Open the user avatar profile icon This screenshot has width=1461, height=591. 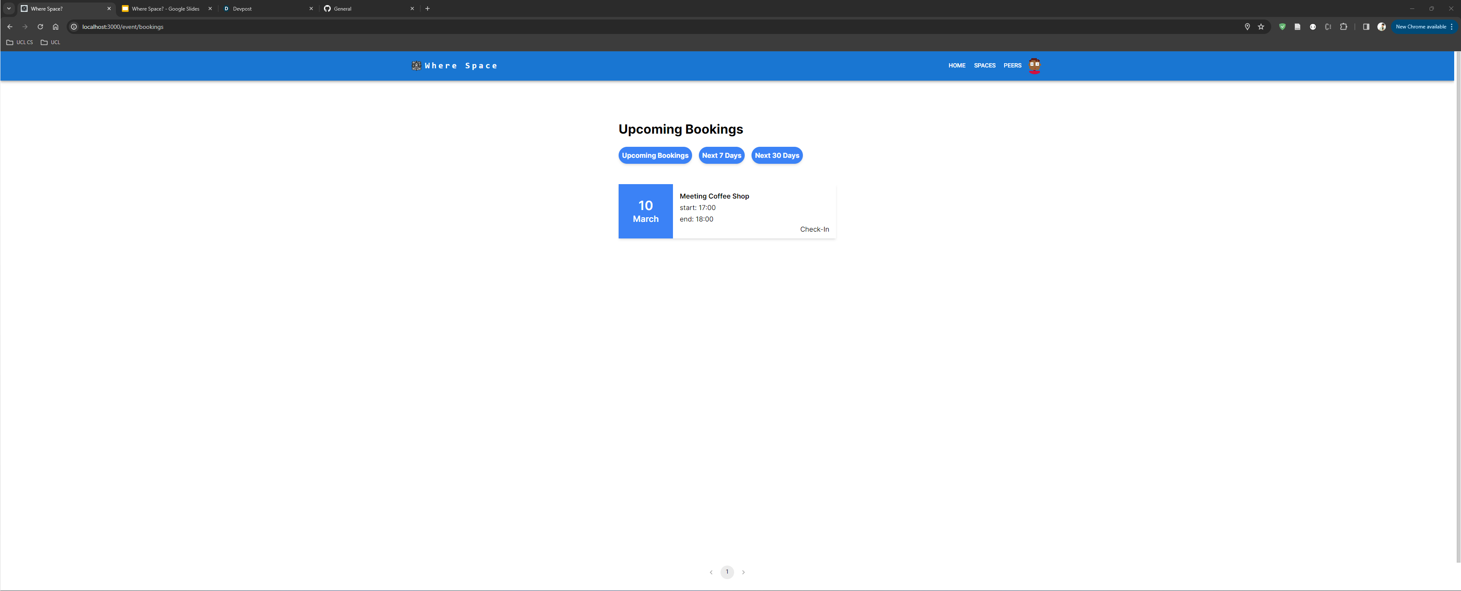click(1034, 65)
